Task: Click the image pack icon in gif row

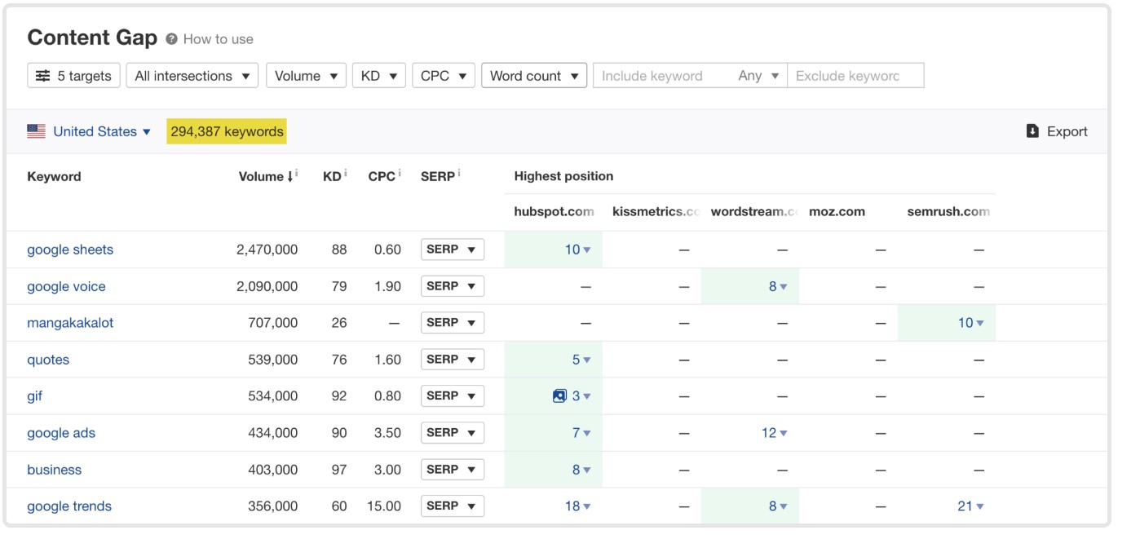Action: [559, 396]
